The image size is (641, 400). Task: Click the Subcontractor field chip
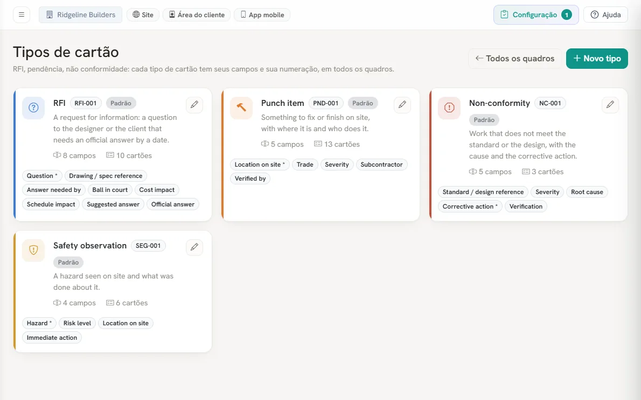click(x=381, y=165)
